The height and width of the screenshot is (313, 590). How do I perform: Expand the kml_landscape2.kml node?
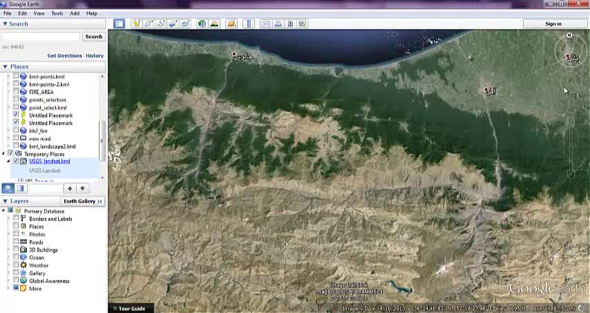coord(8,146)
